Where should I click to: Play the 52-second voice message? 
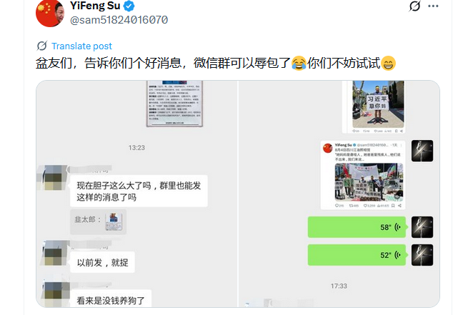pos(357,255)
